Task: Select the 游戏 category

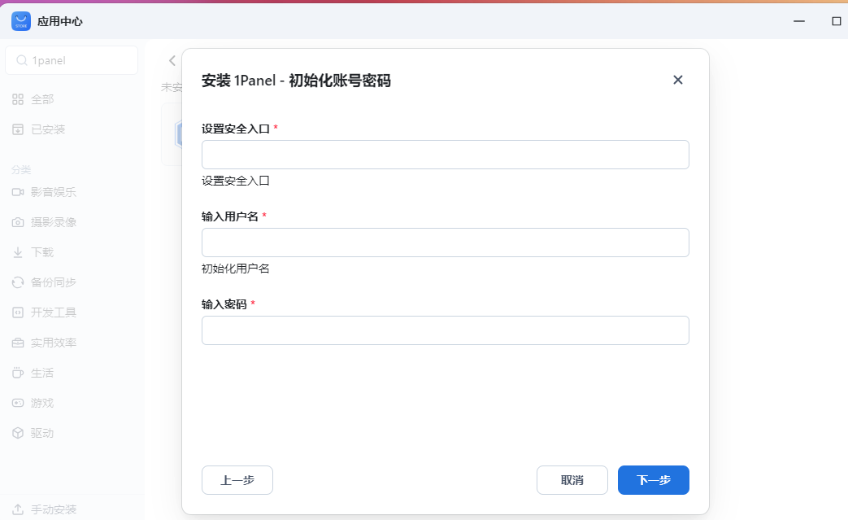Action: (42, 403)
